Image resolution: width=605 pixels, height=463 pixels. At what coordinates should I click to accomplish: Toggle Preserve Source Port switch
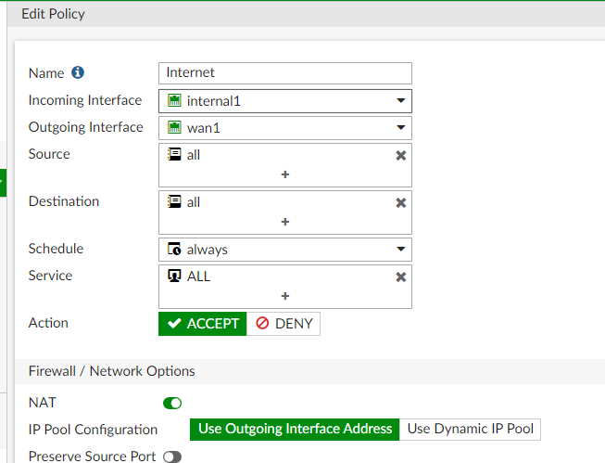[172, 457]
